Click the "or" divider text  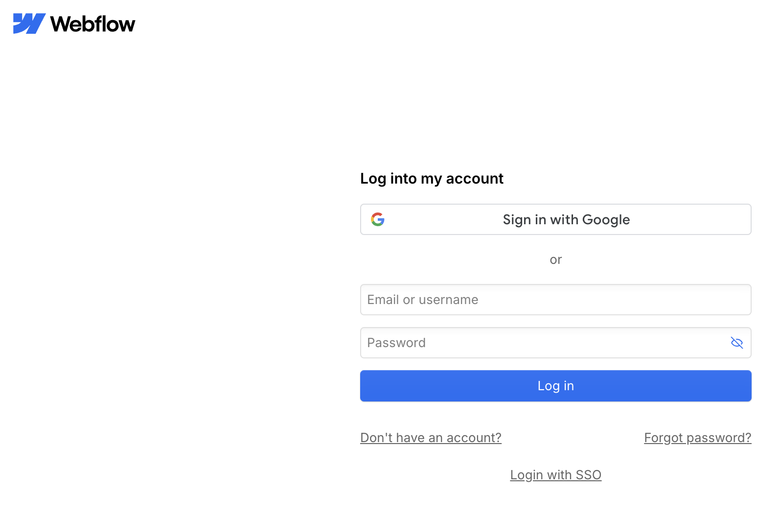556,259
